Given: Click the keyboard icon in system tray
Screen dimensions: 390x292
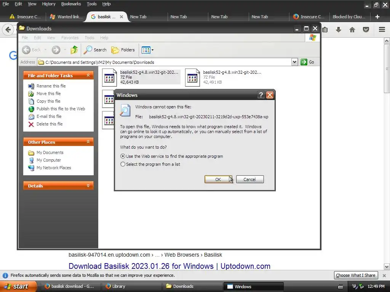Looking at the screenshot, I should click(340, 287).
